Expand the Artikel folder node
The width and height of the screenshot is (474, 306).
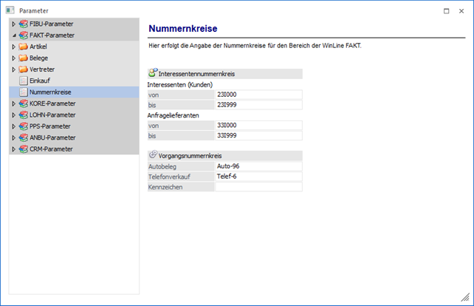click(x=13, y=47)
